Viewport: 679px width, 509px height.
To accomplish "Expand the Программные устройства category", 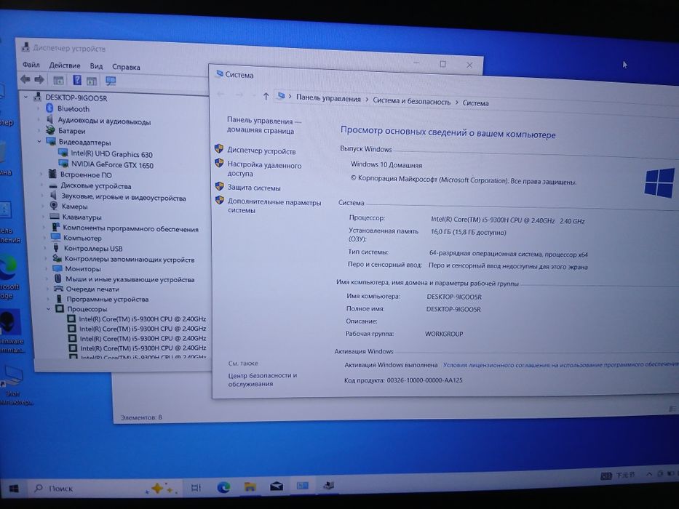I will pyautogui.click(x=48, y=299).
